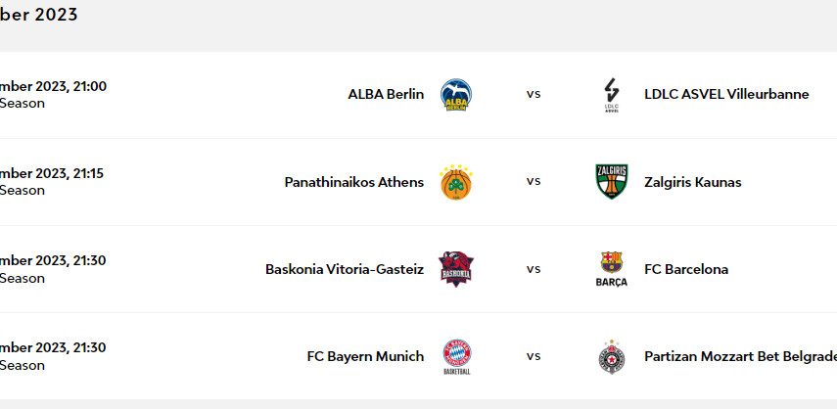Open the Partizan Mozzart Bet Belgrade name
Image resolution: width=837 pixels, height=409 pixels.
[x=739, y=357]
